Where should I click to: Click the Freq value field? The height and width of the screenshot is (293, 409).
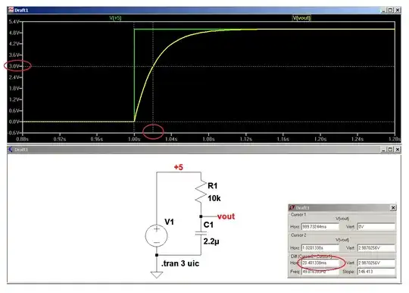pos(320,272)
